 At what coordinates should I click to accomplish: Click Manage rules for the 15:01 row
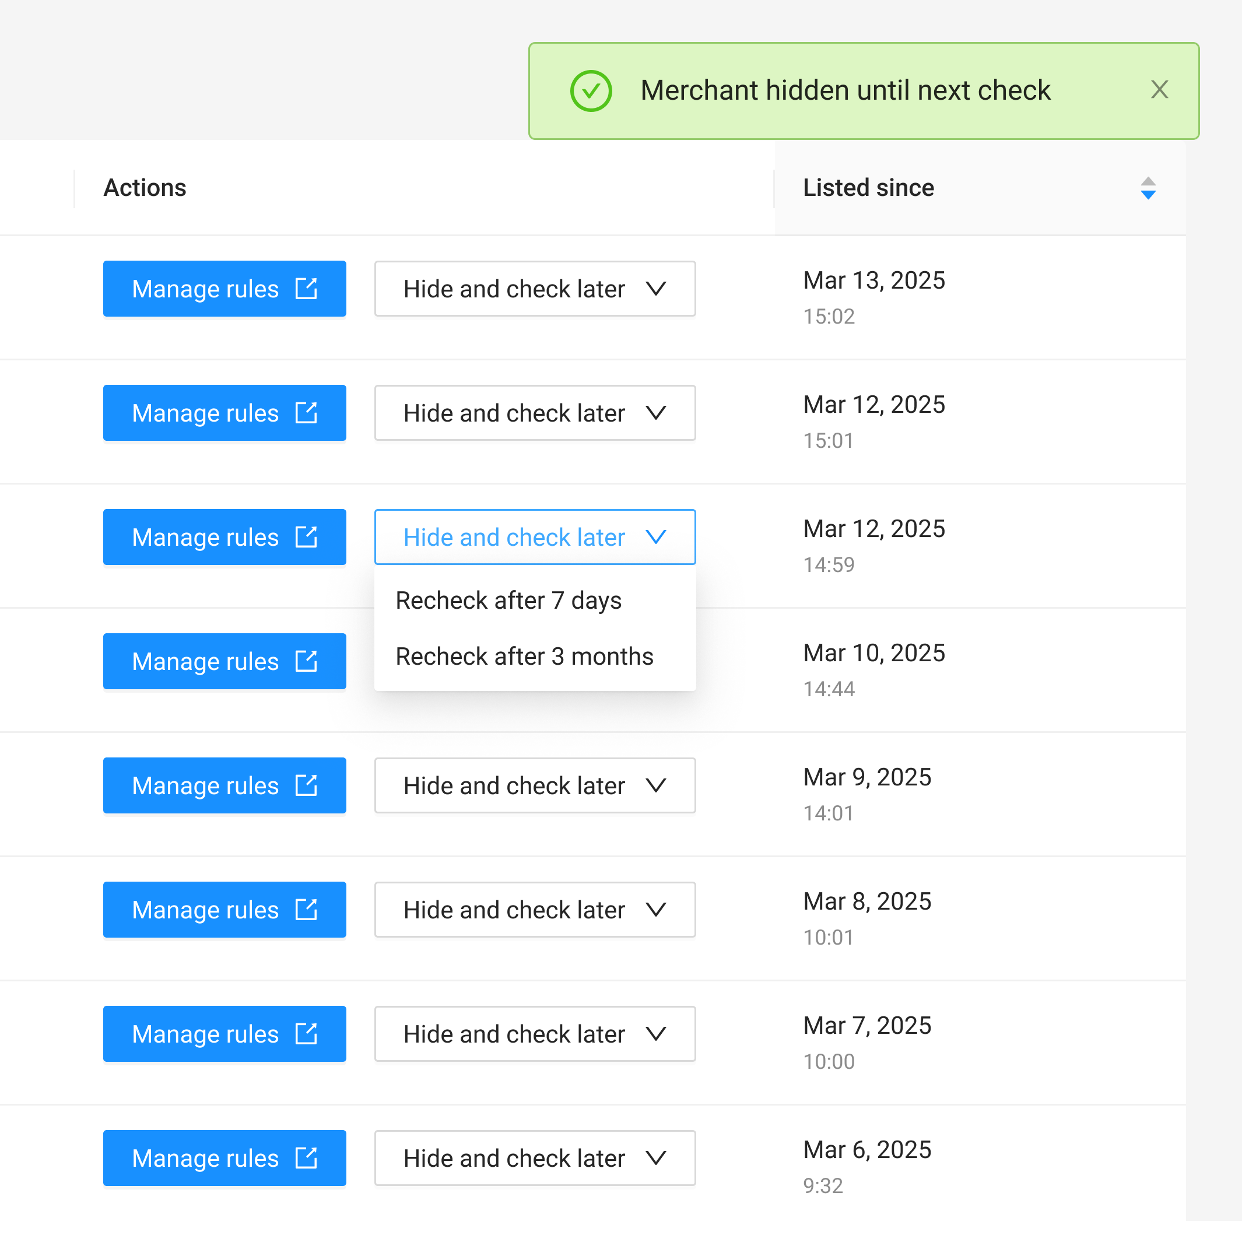224,413
